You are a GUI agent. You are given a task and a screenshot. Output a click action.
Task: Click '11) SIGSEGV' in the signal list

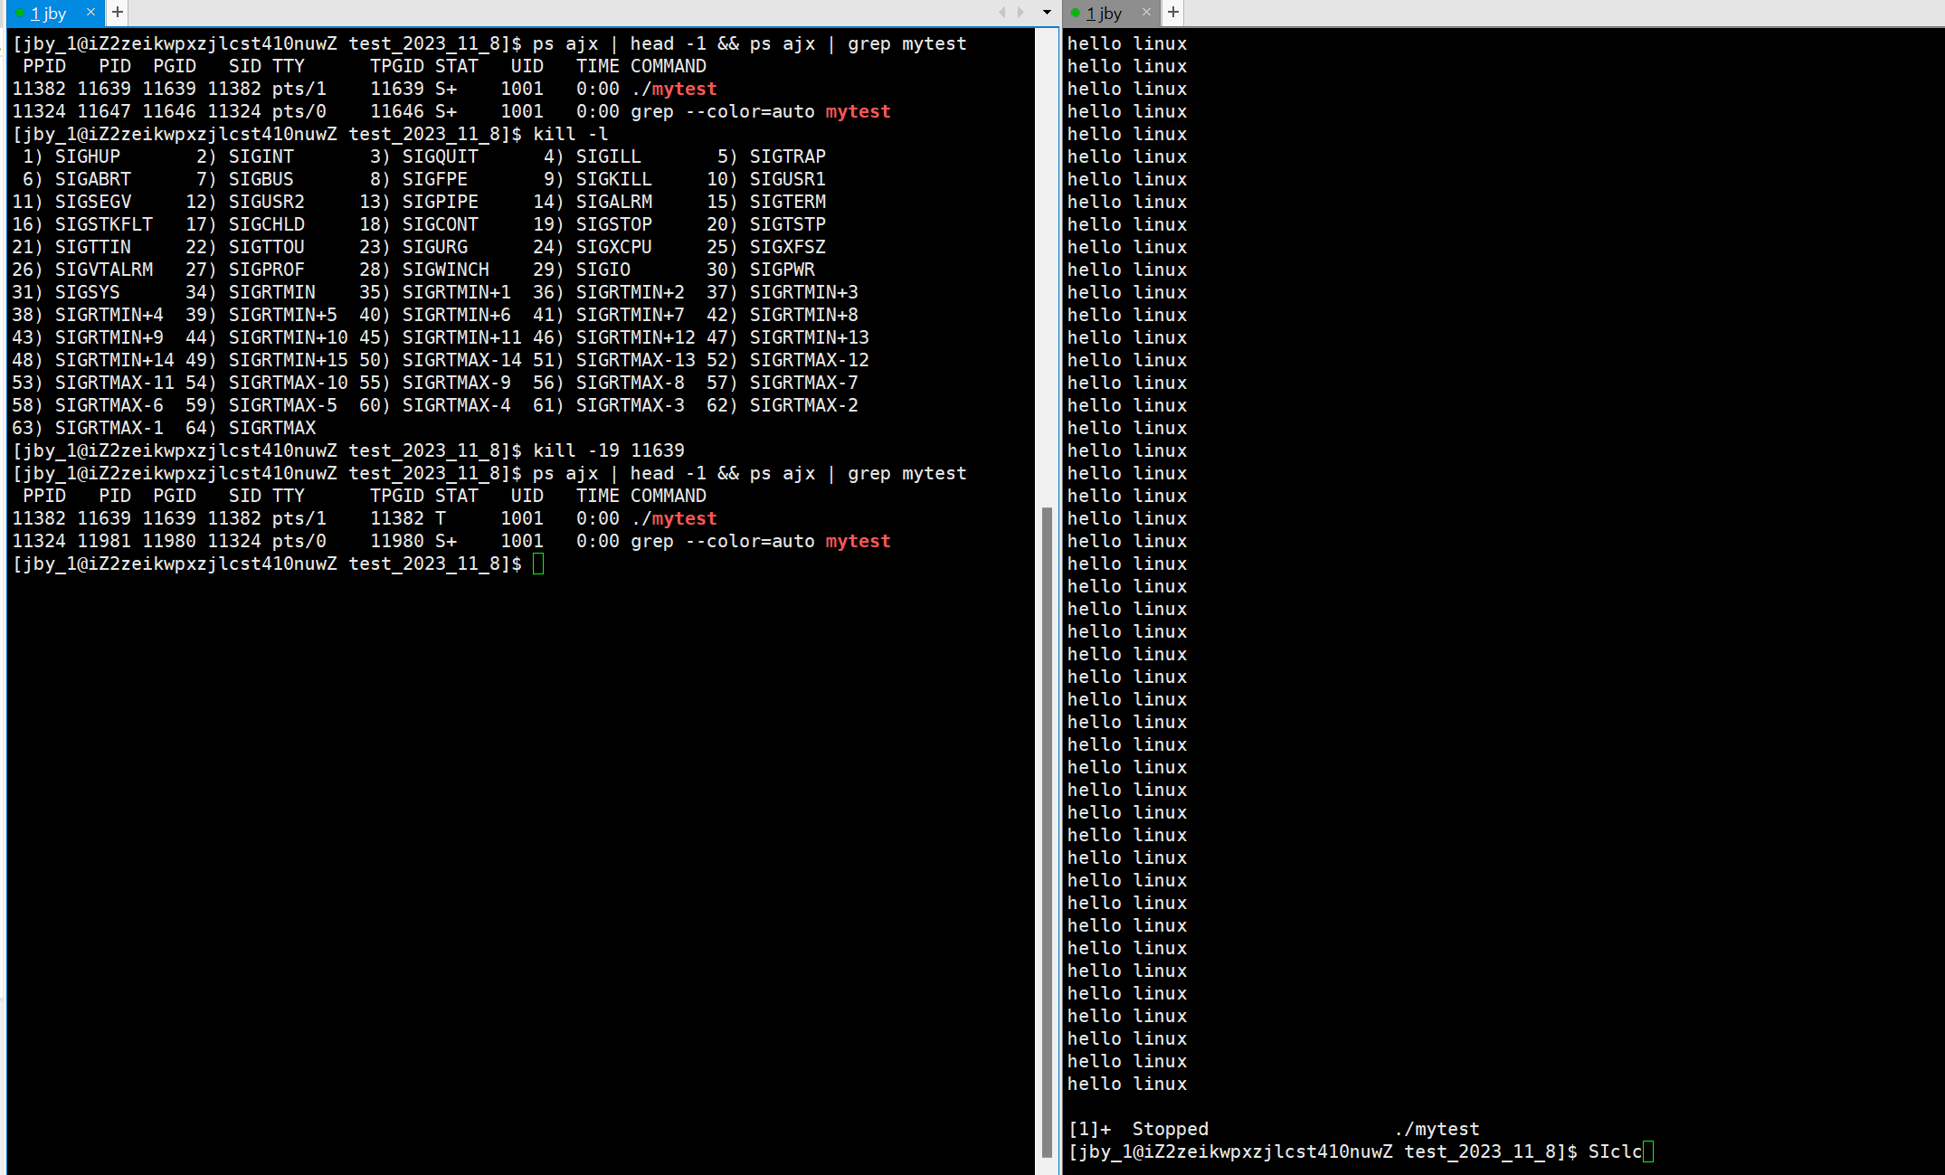pyautogui.click(x=71, y=202)
